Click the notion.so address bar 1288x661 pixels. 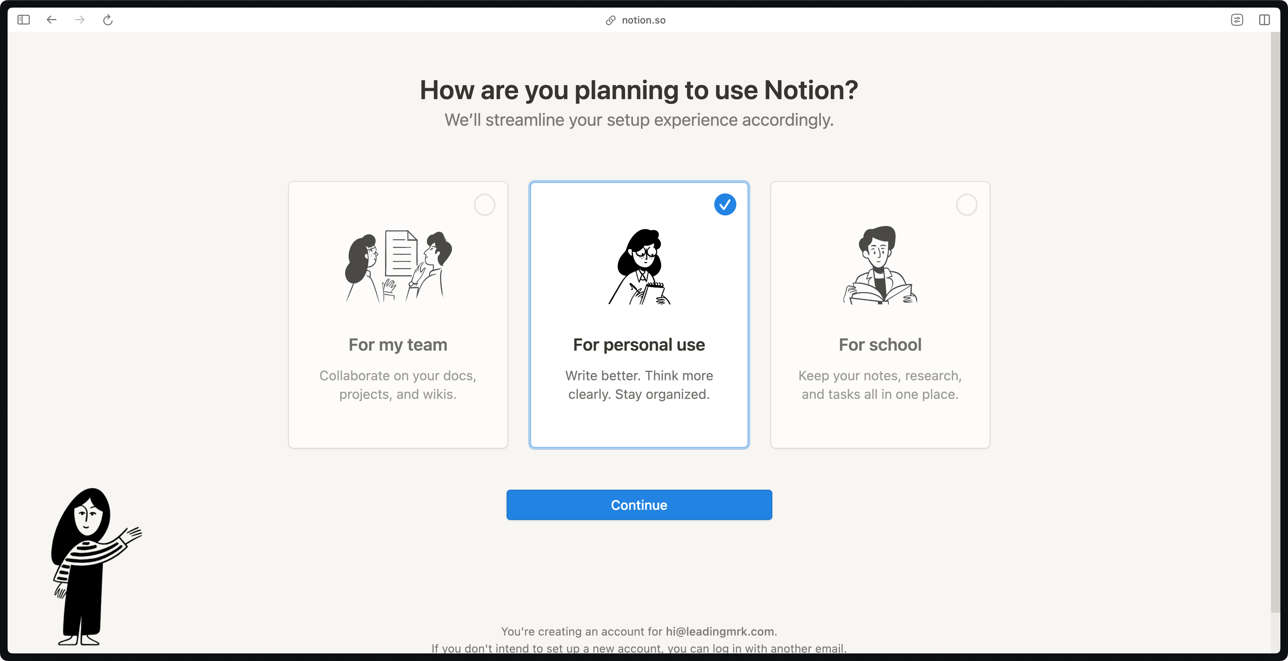point(636,20)
